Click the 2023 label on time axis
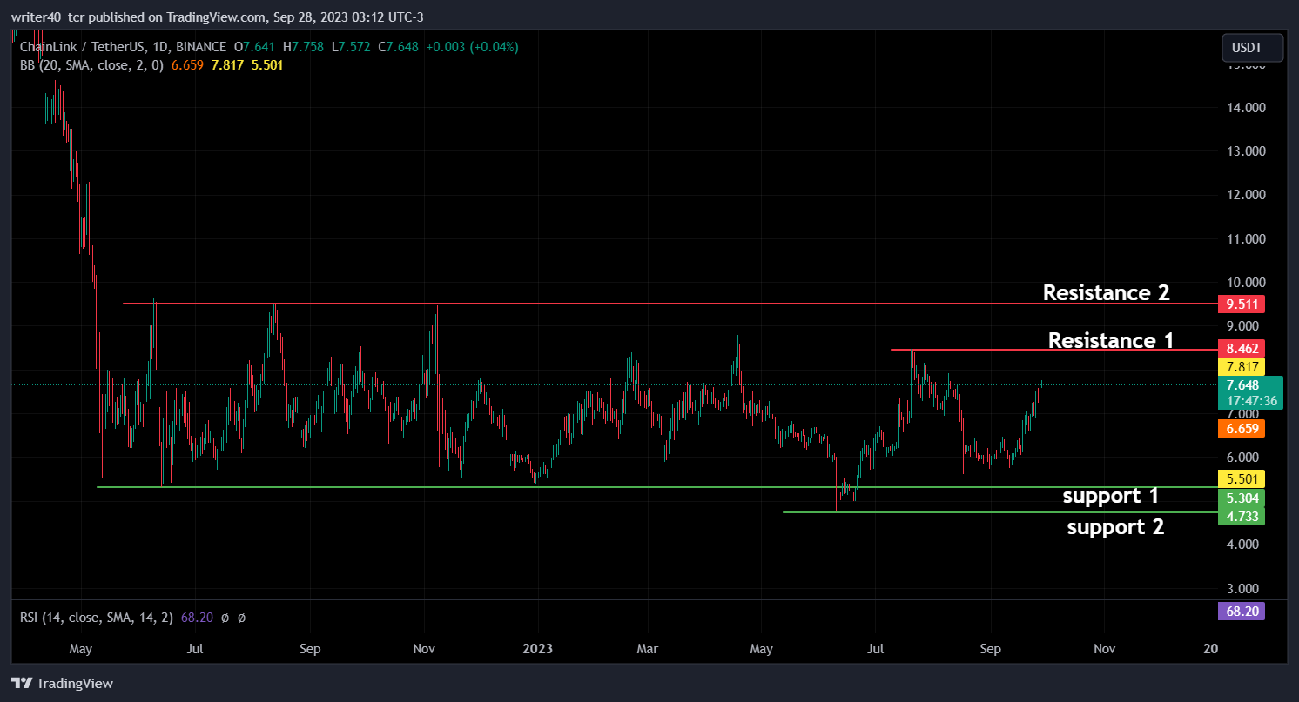1299x702 pixels. (x=537, y=649)
